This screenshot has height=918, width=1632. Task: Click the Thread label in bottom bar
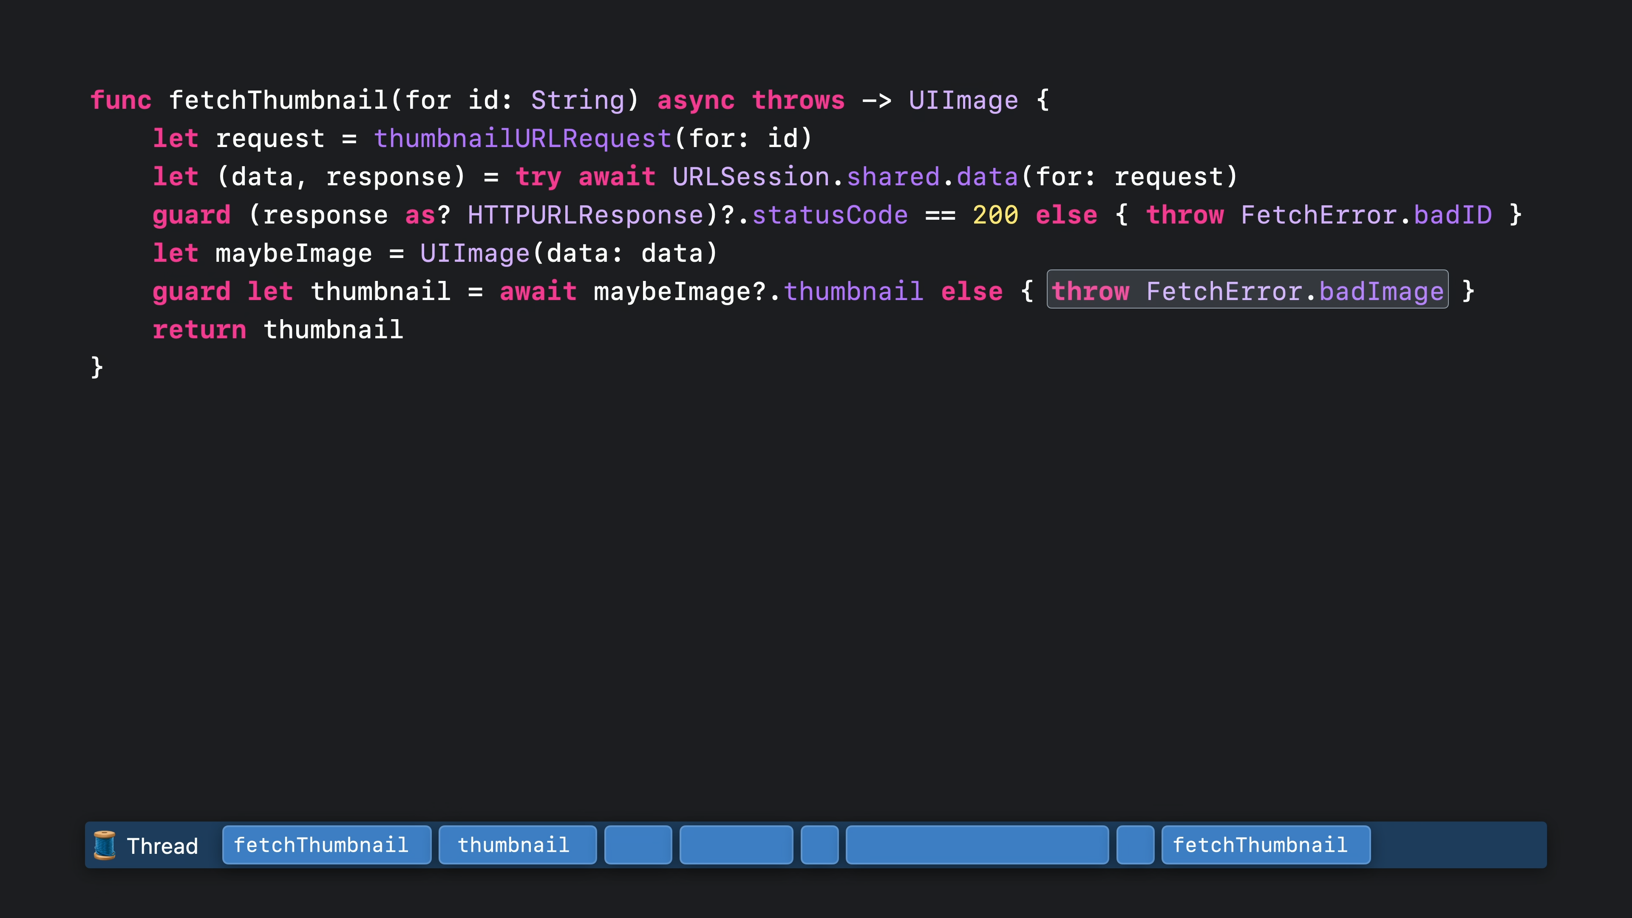162,846
